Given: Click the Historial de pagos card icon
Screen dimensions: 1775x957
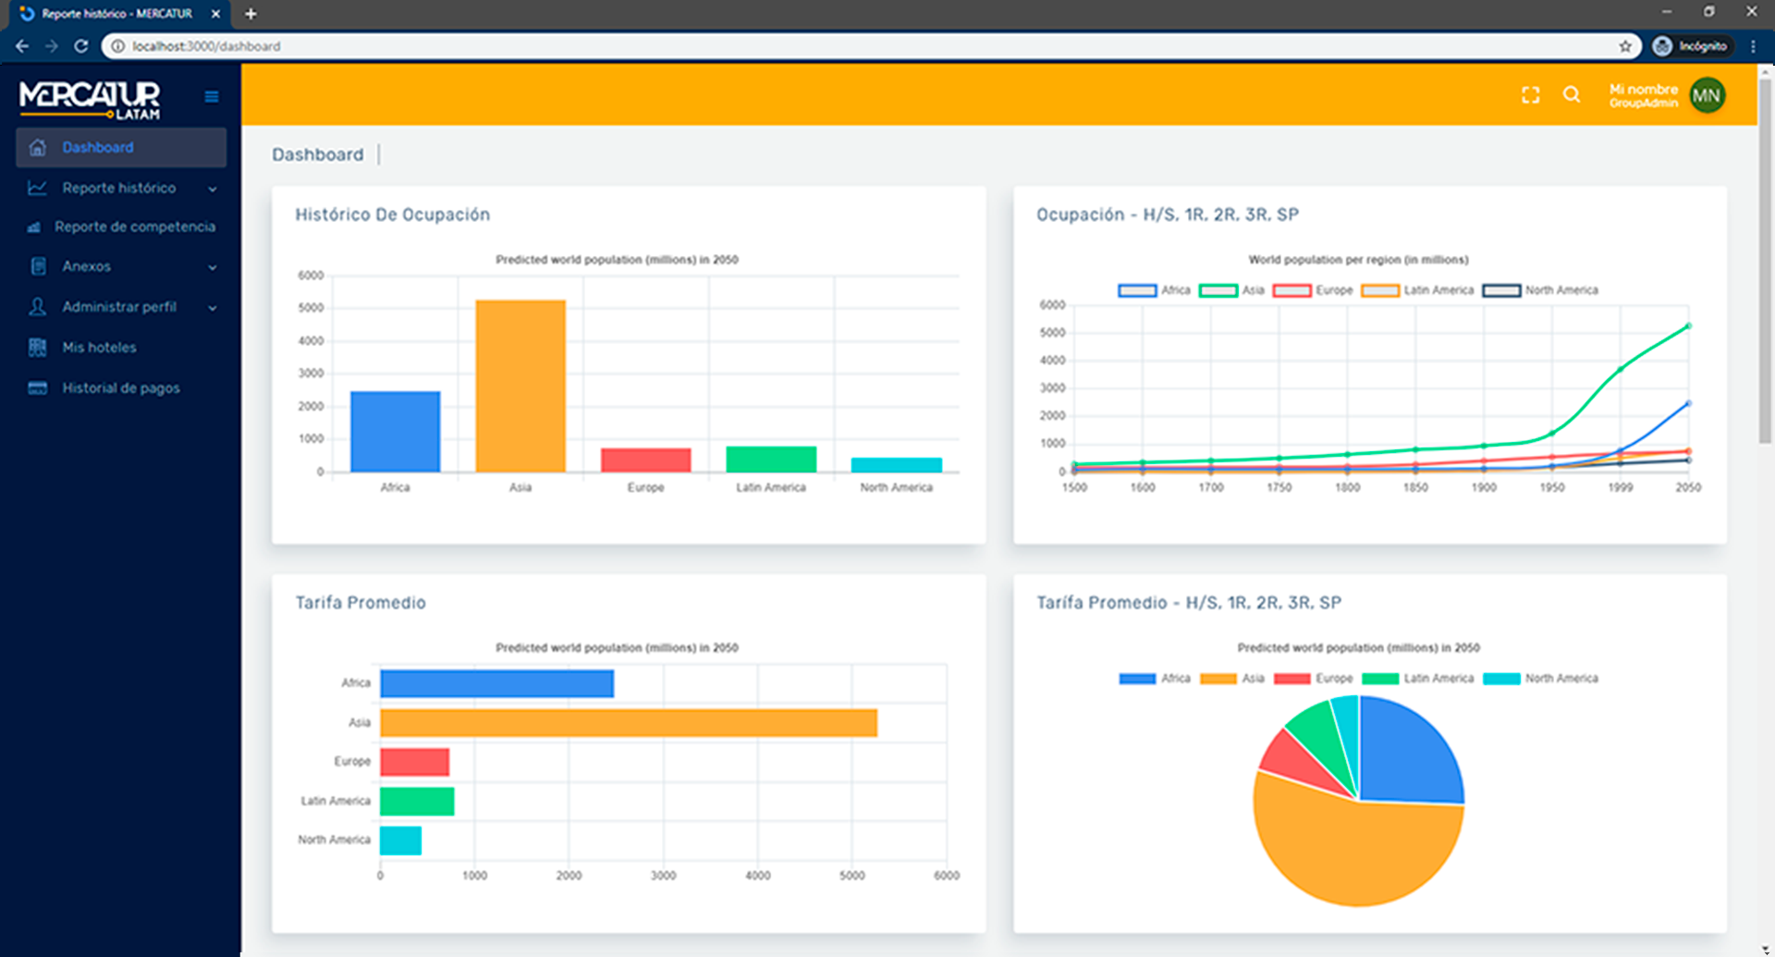Looking at the screenshot, I should pyautogui.click(x=37, y=388).
